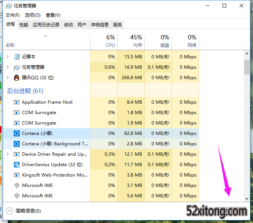Image resolution: width=253 pixels, height=223 pixels.
Task: Minimize the Task Manager window
Action: click(x=208, y=6)
